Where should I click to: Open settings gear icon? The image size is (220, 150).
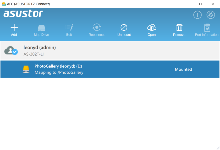211,15
